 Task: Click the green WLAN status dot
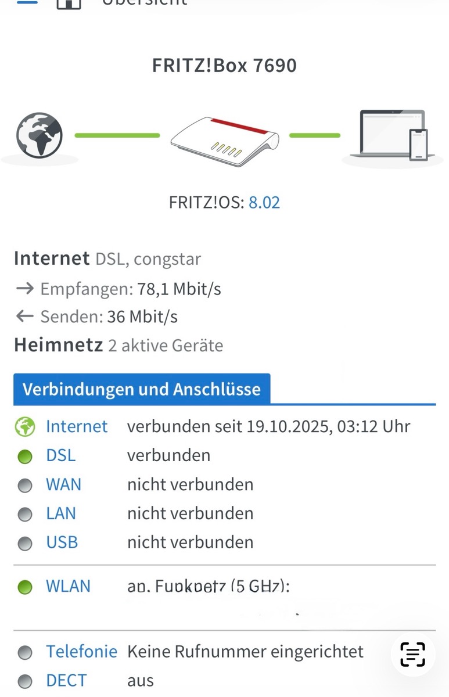[x=25, y=587]
